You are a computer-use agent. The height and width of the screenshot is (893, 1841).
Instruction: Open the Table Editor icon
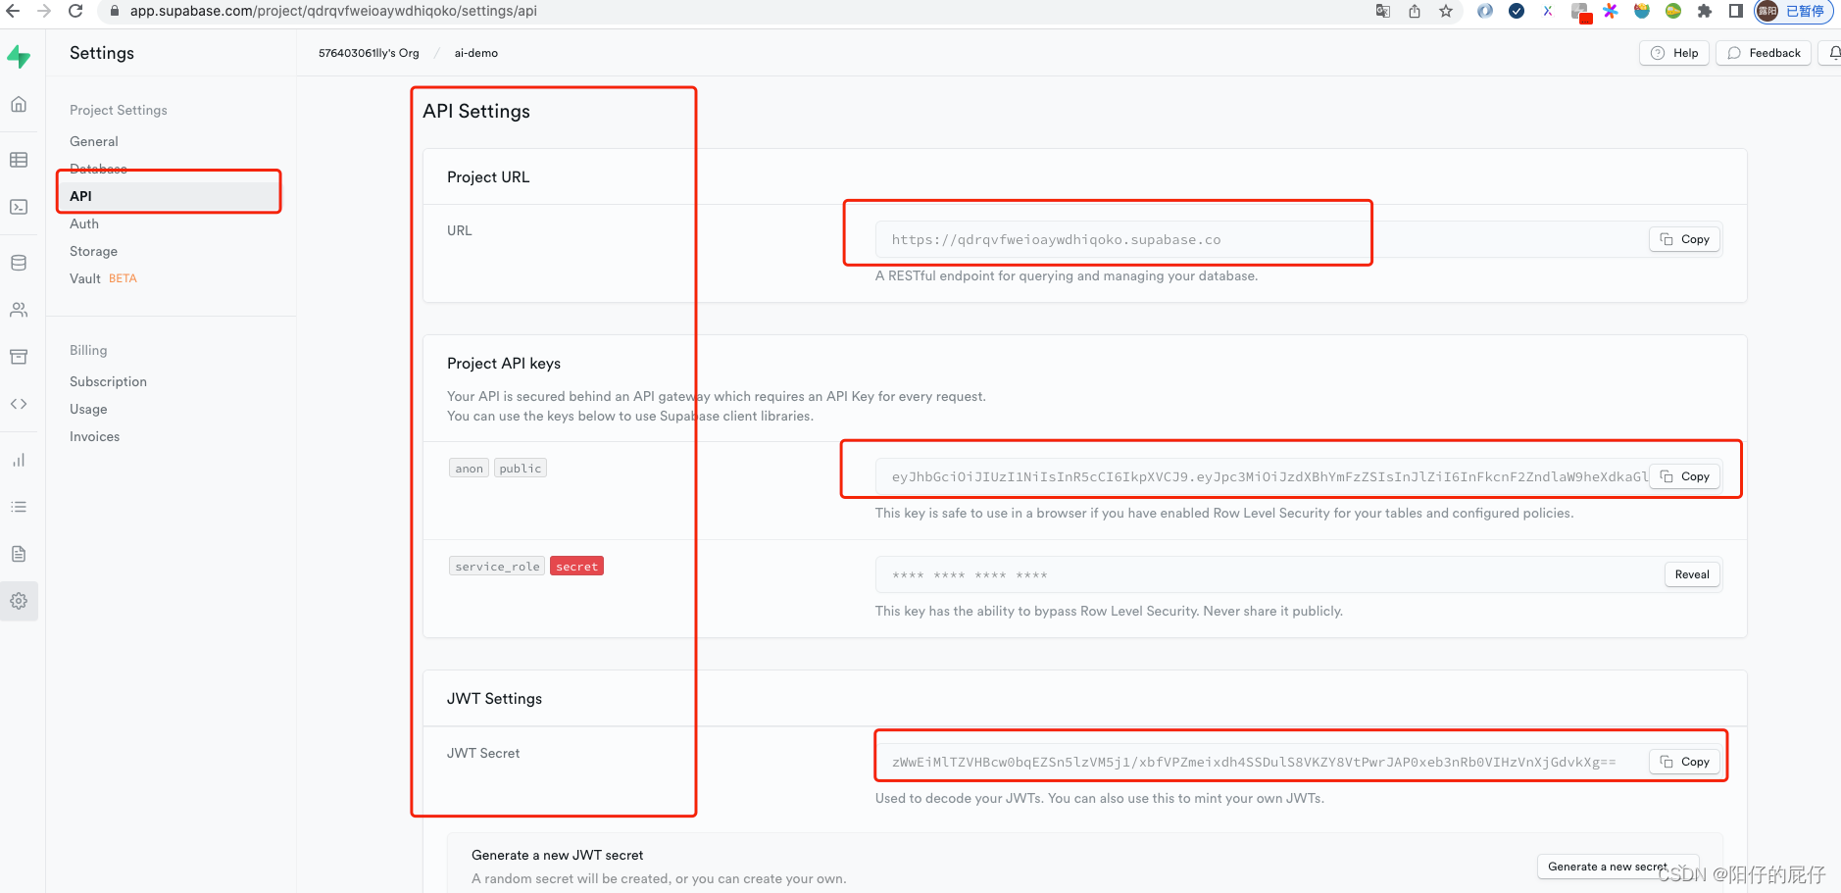[x=19, y=160]
